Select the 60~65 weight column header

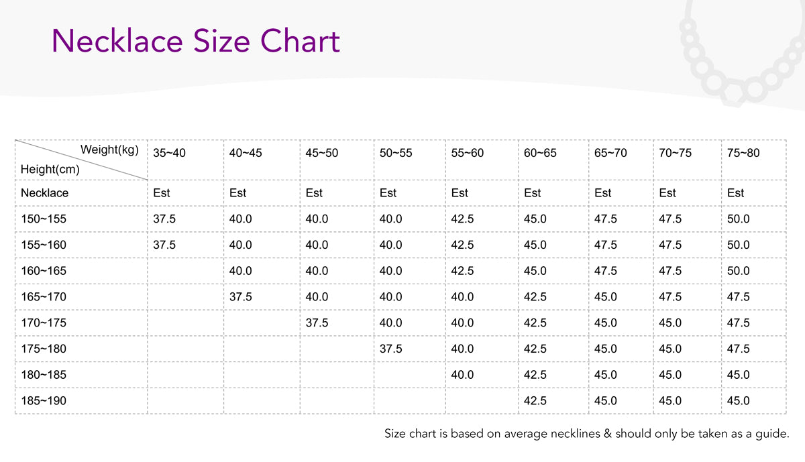[540, 153]
